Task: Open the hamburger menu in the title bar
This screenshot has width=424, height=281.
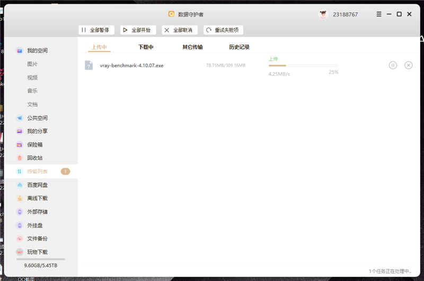Action: coord(379,14)
